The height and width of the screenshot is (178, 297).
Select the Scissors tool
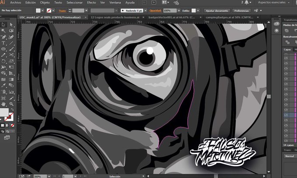coord(11,55)
